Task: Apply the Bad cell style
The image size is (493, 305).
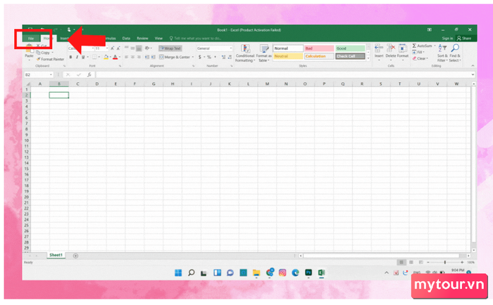Action: click(319, 48)
